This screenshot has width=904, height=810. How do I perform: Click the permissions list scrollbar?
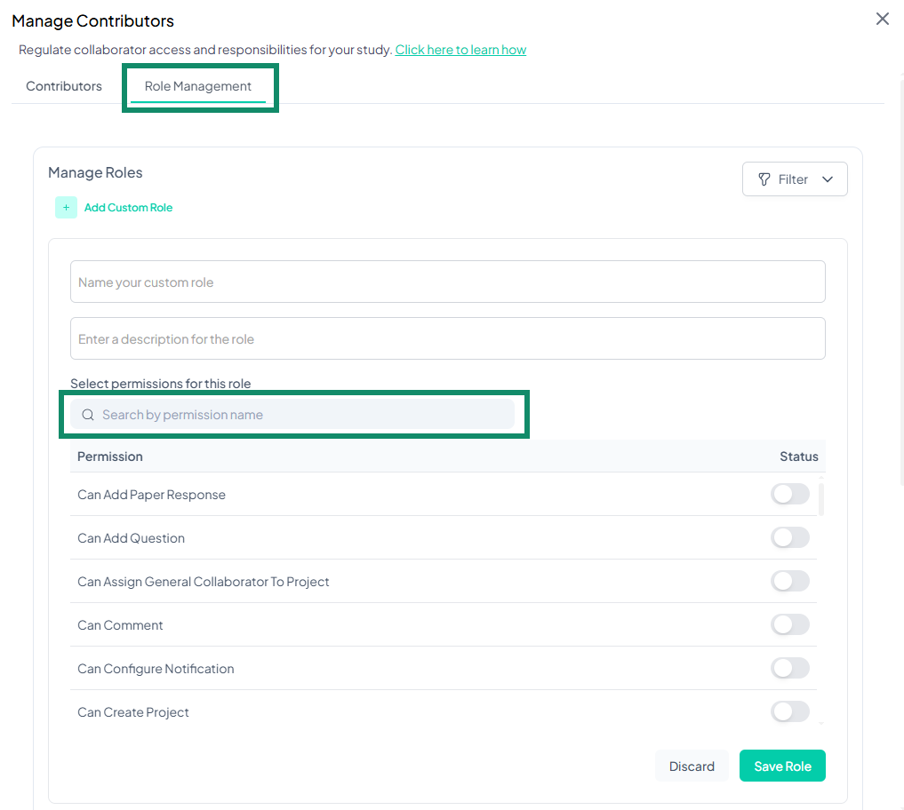820,497
